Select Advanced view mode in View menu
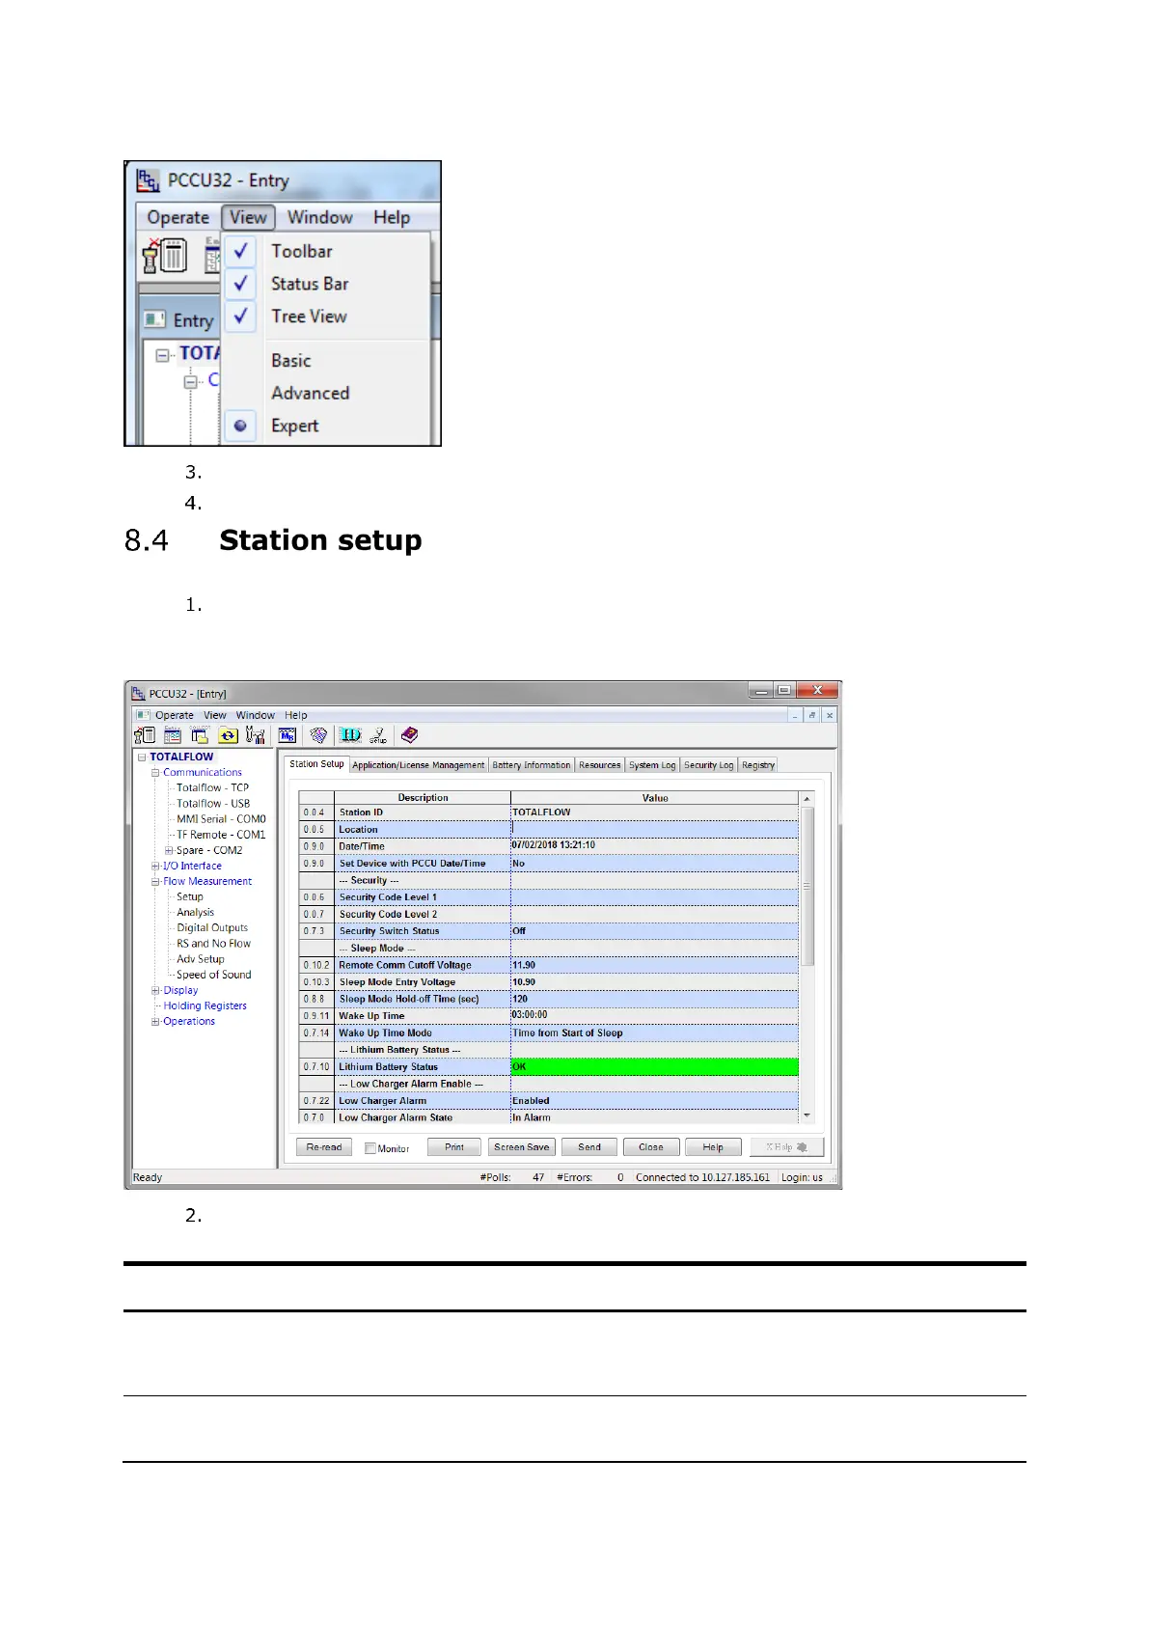Image resolution: width=1149 pixels, height=1625 pixels. click(x=326, y=394)
